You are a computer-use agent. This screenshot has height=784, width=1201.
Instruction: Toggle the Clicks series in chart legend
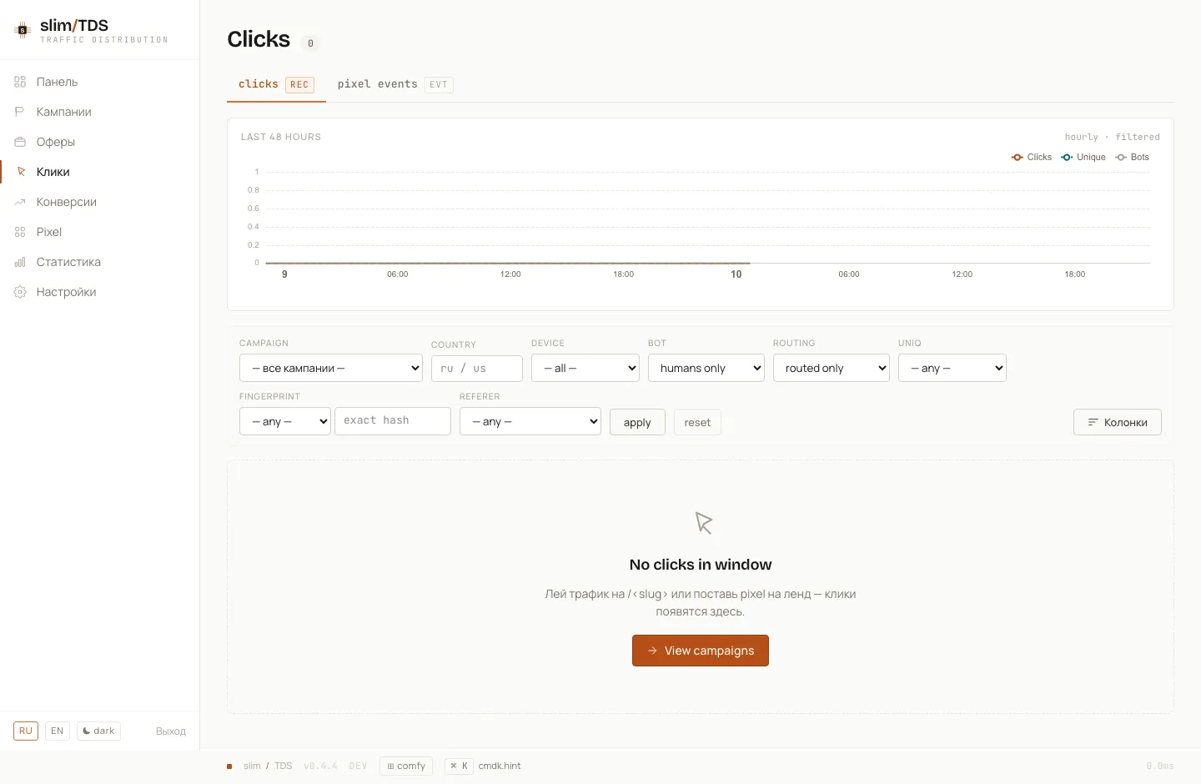tap(1032, 157)
